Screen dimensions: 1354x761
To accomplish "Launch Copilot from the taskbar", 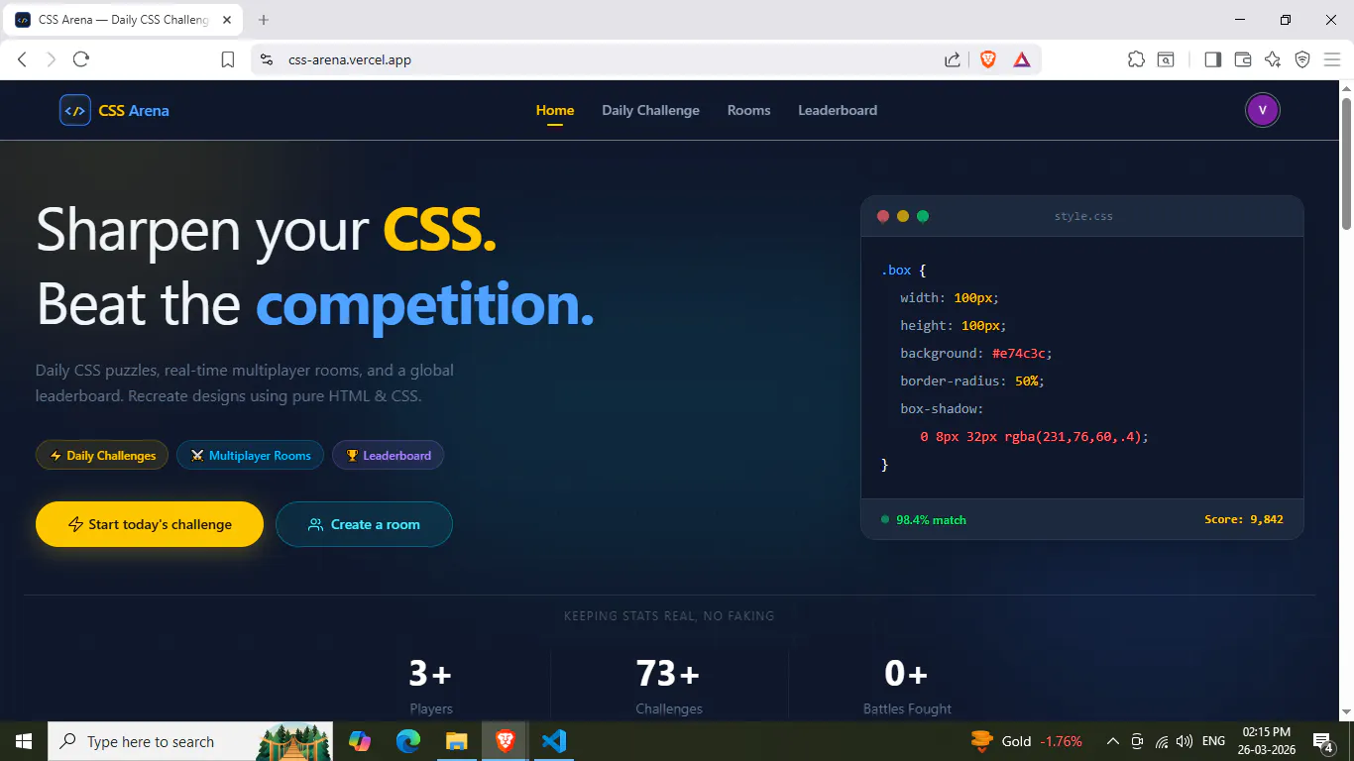I will coord(360,741).
